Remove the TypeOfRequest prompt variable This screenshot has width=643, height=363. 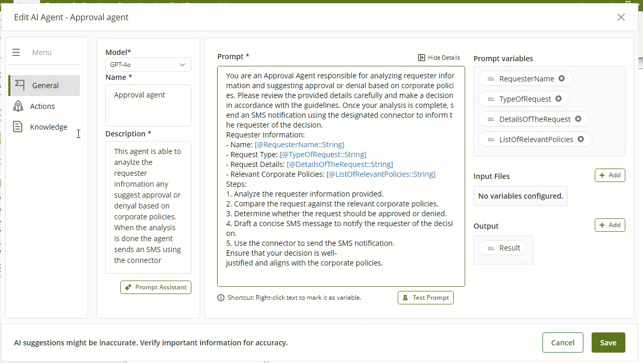558,99
